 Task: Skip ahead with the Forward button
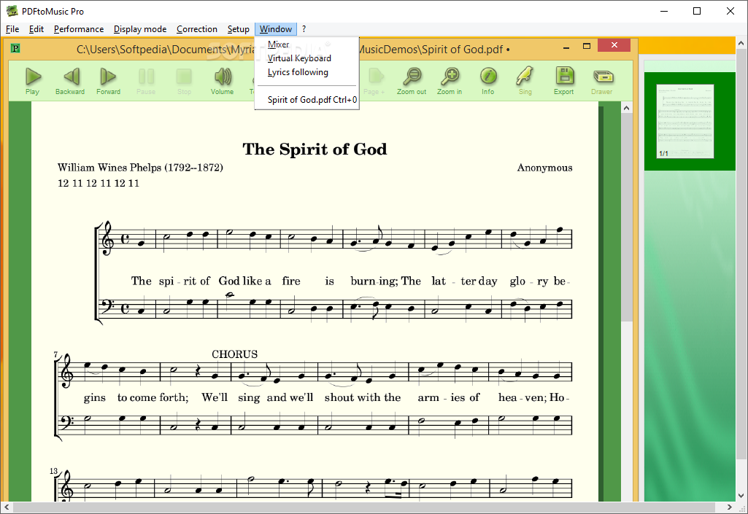(x=108, y=81)
